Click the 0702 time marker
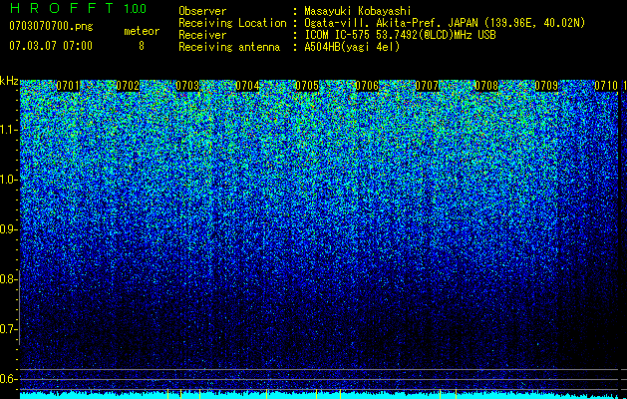The image size is (627, 399). tap(128, 86)
